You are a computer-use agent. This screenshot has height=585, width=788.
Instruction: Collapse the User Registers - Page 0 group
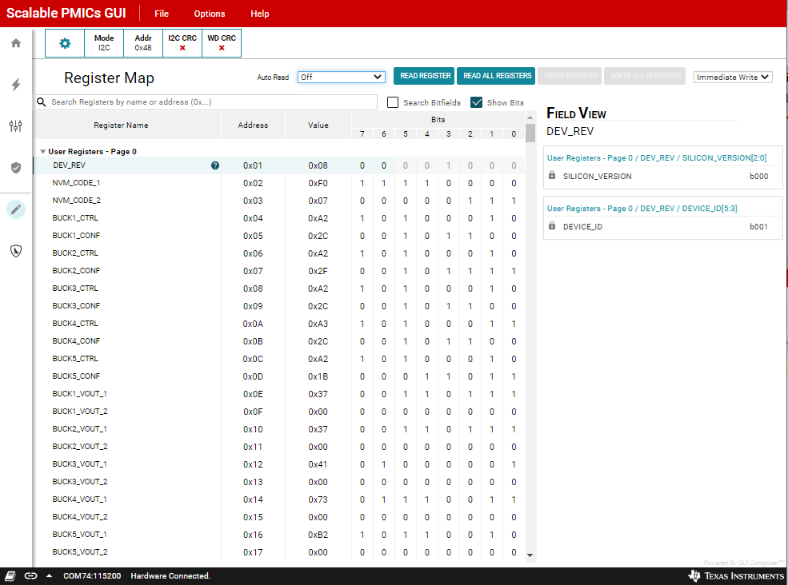pos(42,151)
